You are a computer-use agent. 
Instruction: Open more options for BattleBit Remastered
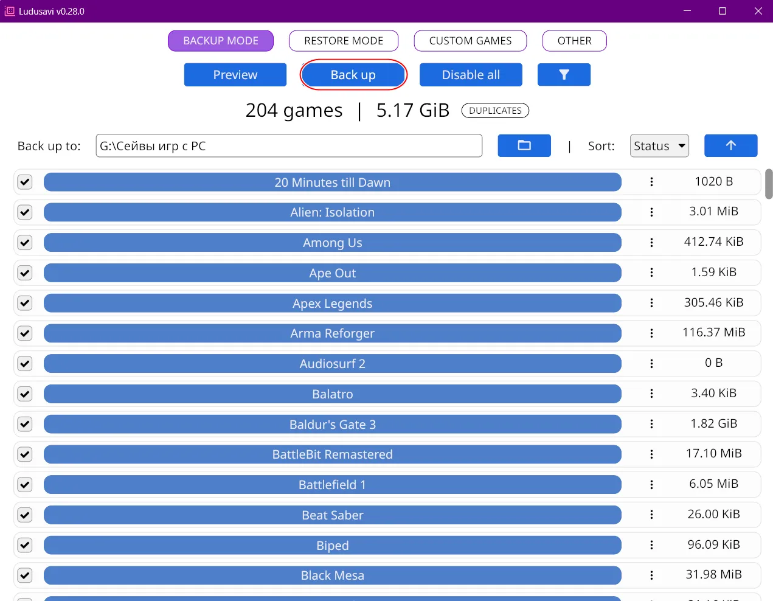click(651, 454)
